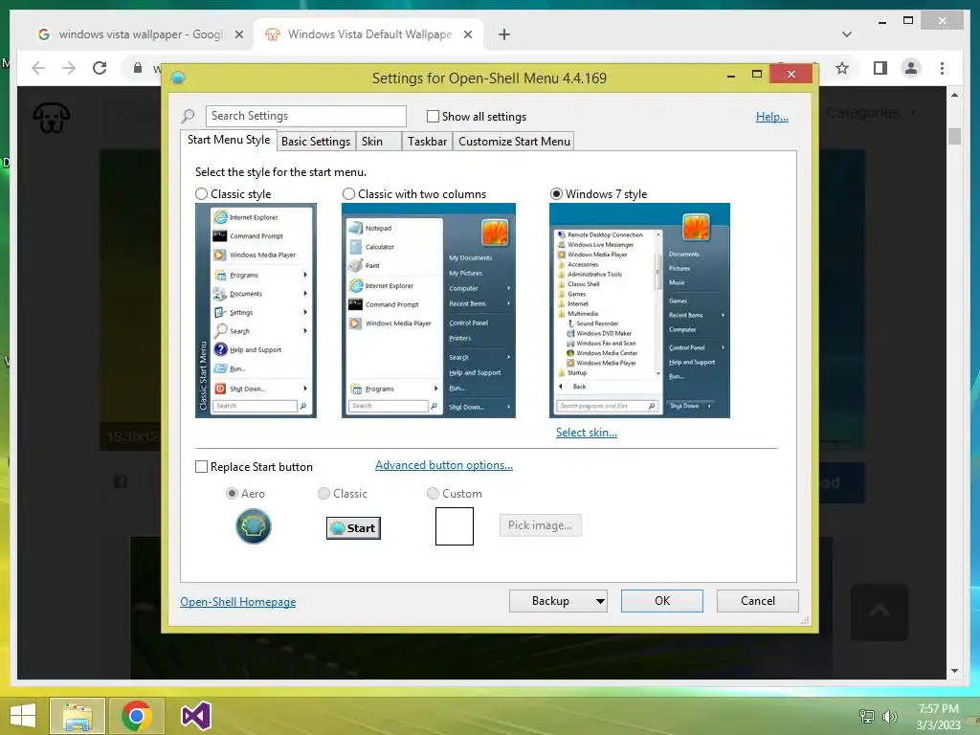
Task: Select Classic style radio button
Action: 201,193
